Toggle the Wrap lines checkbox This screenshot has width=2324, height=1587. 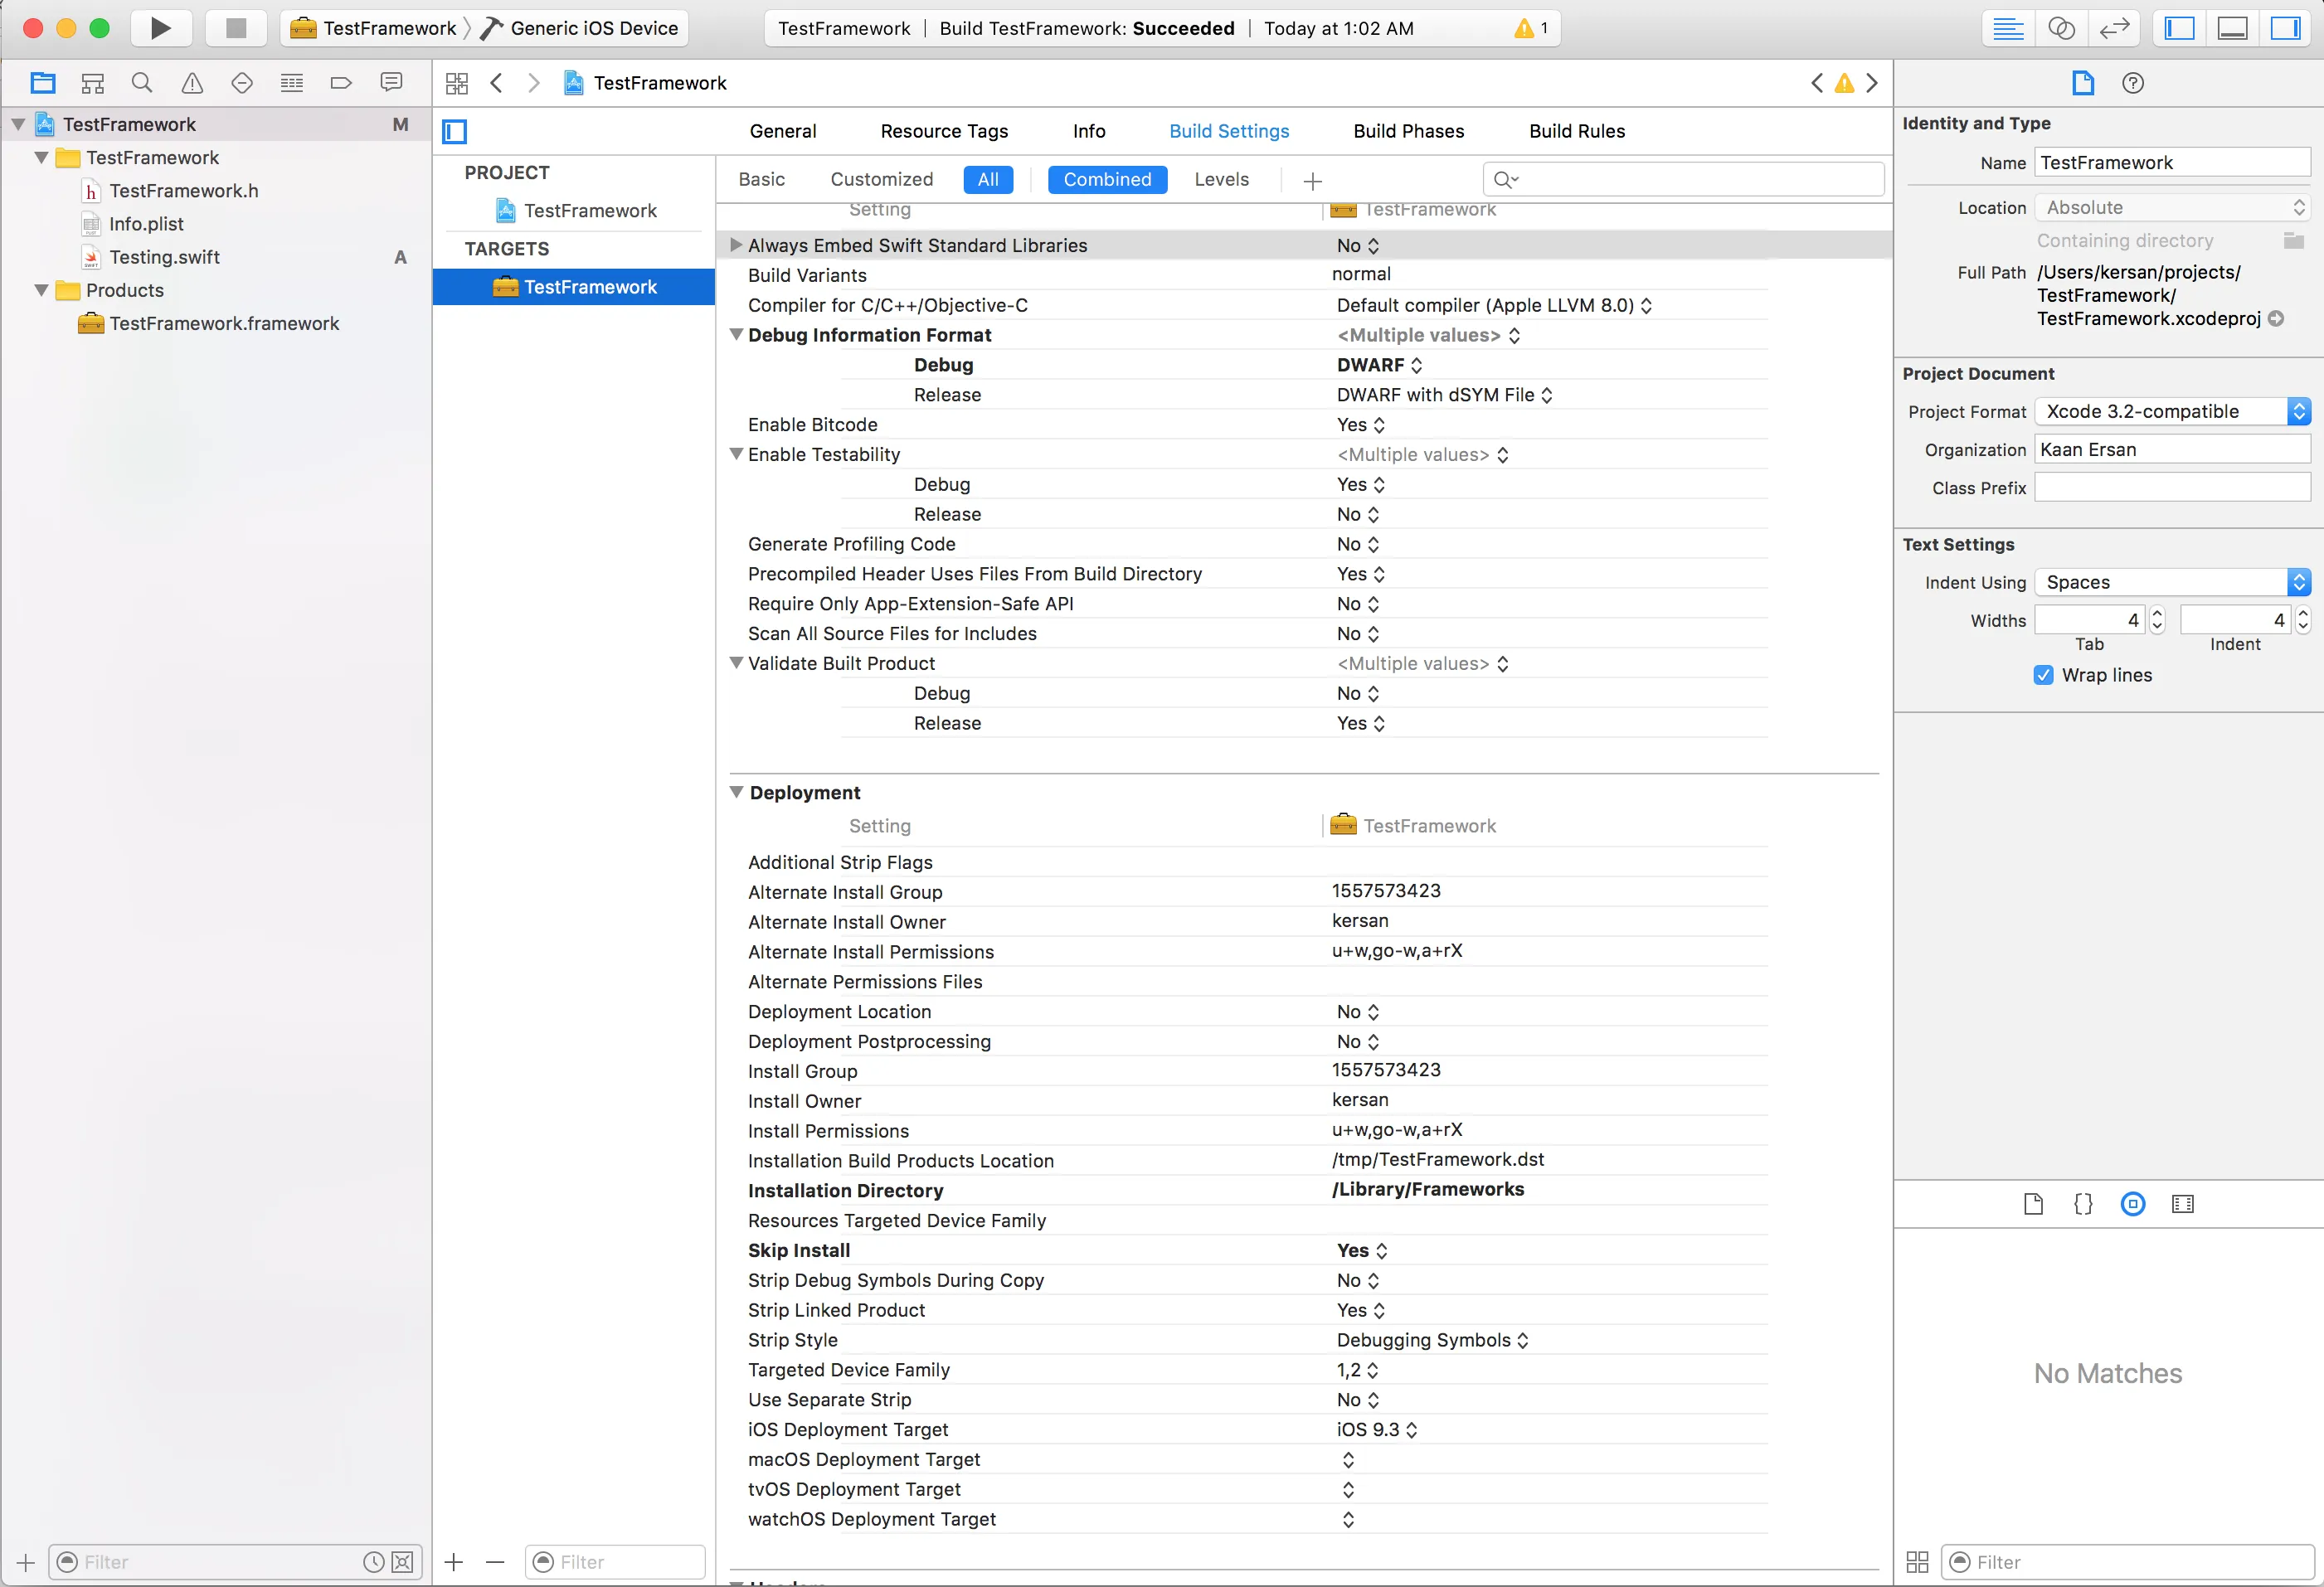(x=2043, y=675)
